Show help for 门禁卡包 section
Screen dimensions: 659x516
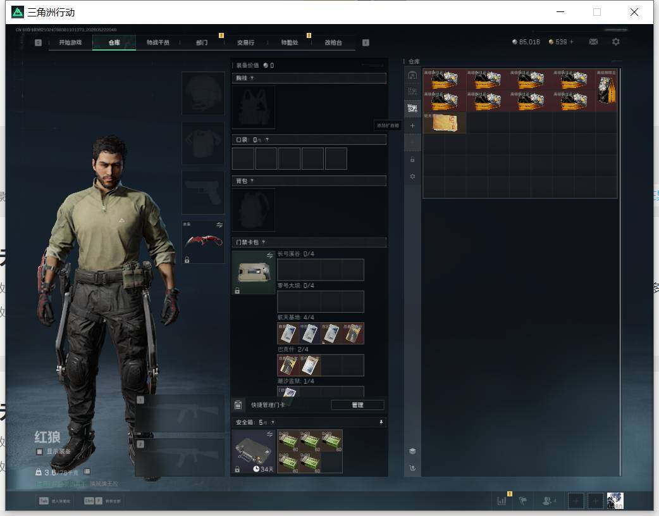click(x=264, y=242)
